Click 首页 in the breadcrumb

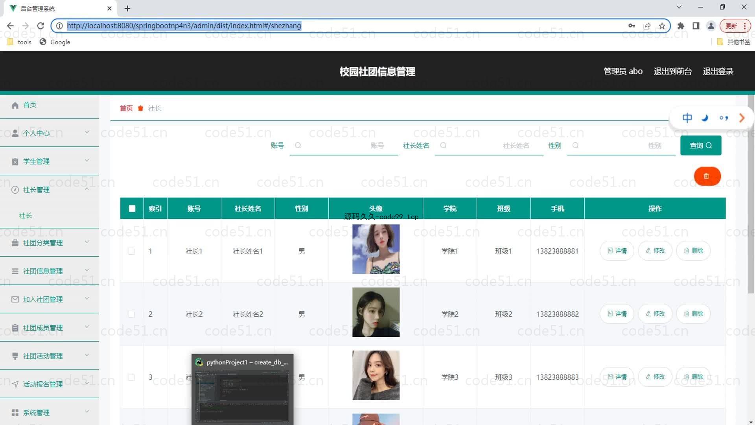126,108
